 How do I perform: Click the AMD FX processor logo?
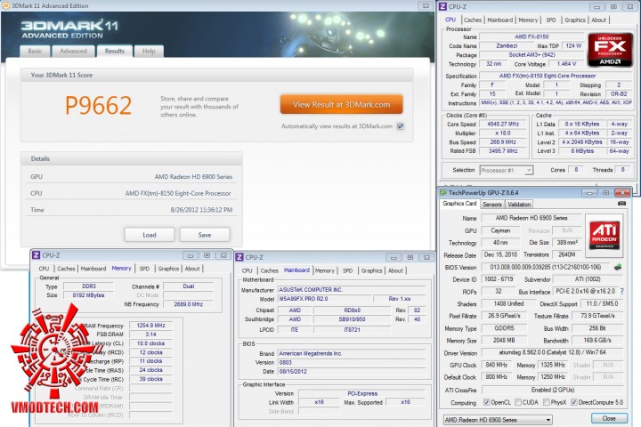pyautogui.click(x=610, y=50)
